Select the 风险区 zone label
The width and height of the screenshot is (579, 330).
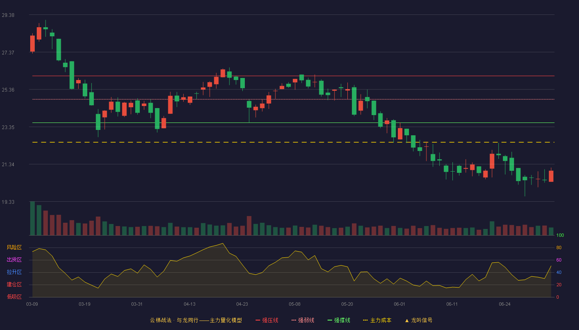click(14, 247)
